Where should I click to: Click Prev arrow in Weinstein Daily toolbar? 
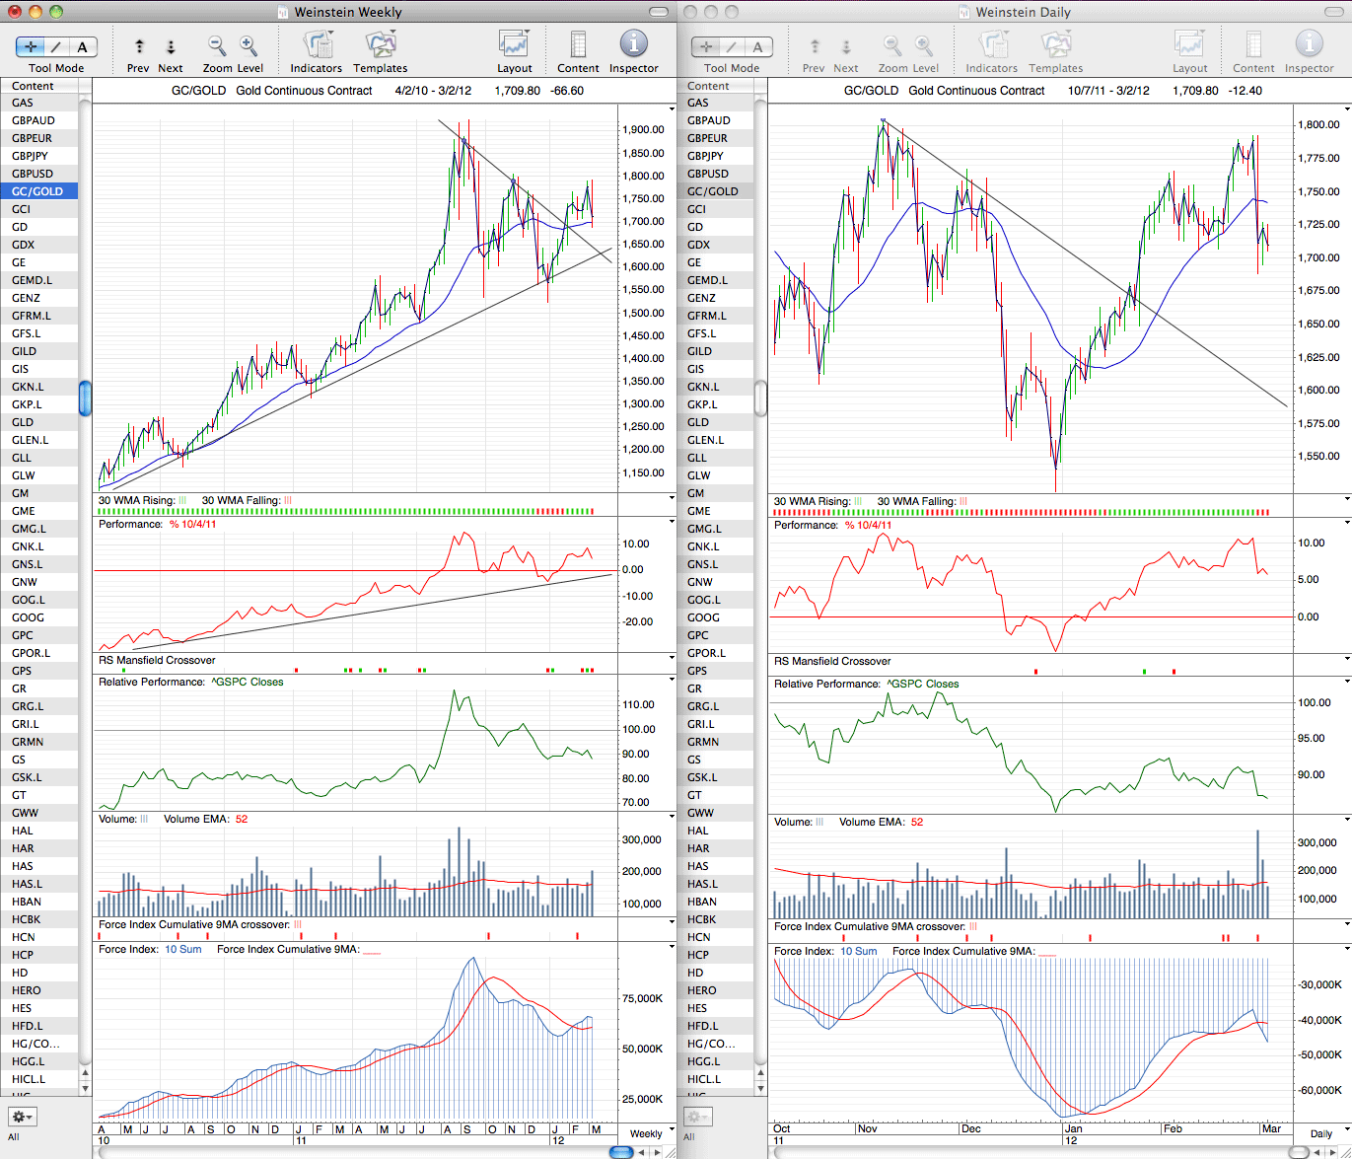pos(815,46)
